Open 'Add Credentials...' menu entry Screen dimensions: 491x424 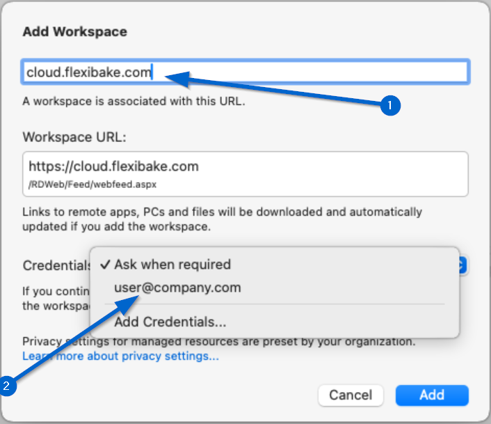(275, 322)
